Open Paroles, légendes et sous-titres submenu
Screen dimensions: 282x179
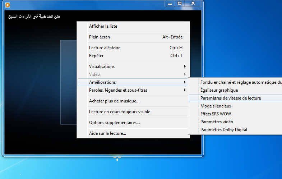133,90
